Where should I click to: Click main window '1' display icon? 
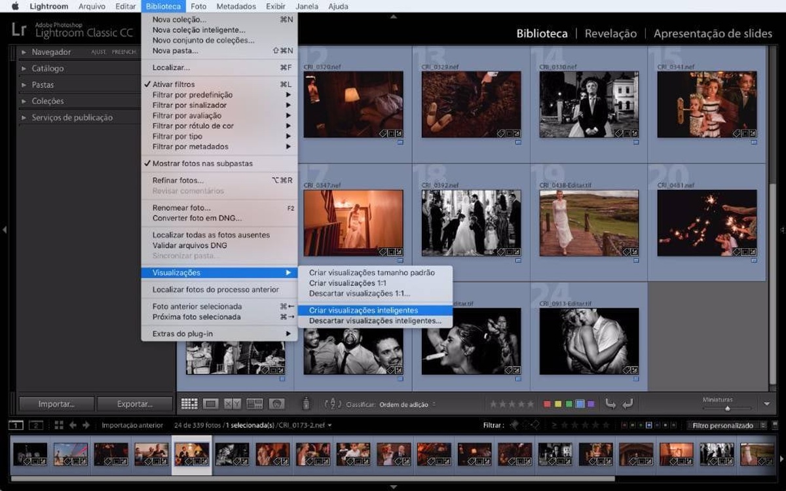(16, 426)
